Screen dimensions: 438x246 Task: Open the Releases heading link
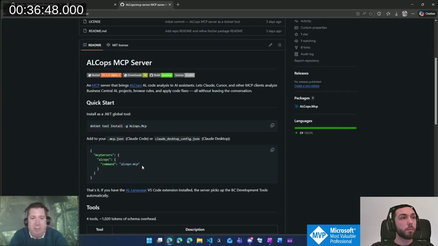[x=301, y=73]
